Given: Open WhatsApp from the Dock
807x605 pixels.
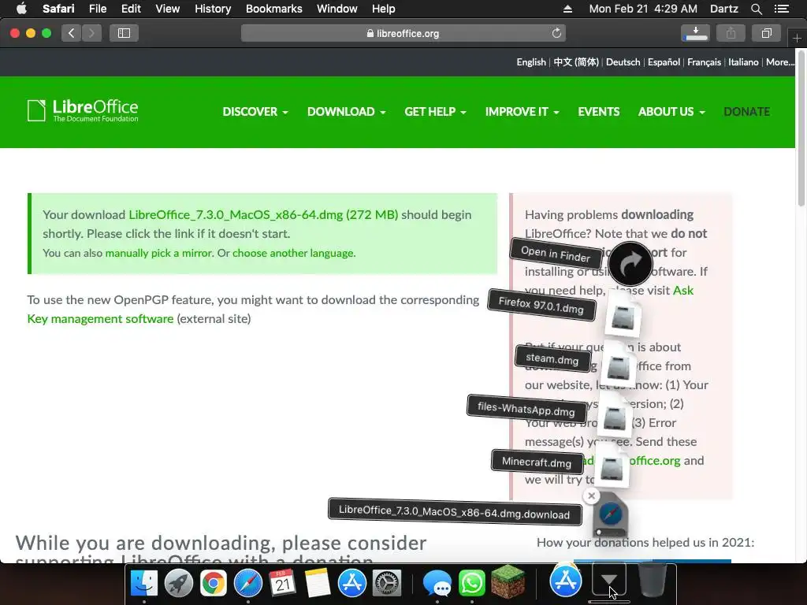Looking at the screenshot, I should [472, 583].
